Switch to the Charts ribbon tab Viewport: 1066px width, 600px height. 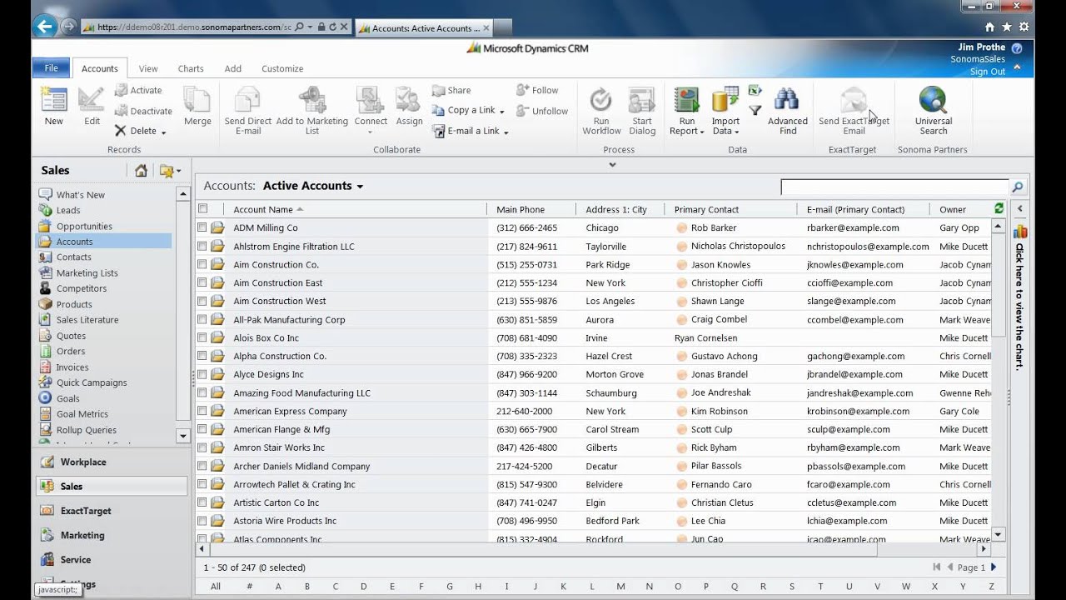(x=191, y=68)
